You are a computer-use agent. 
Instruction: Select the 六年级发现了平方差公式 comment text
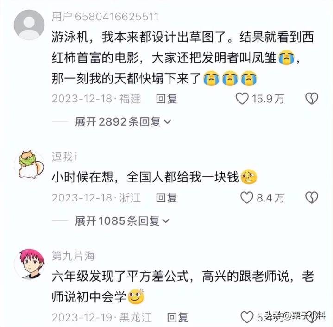point(182,286)
